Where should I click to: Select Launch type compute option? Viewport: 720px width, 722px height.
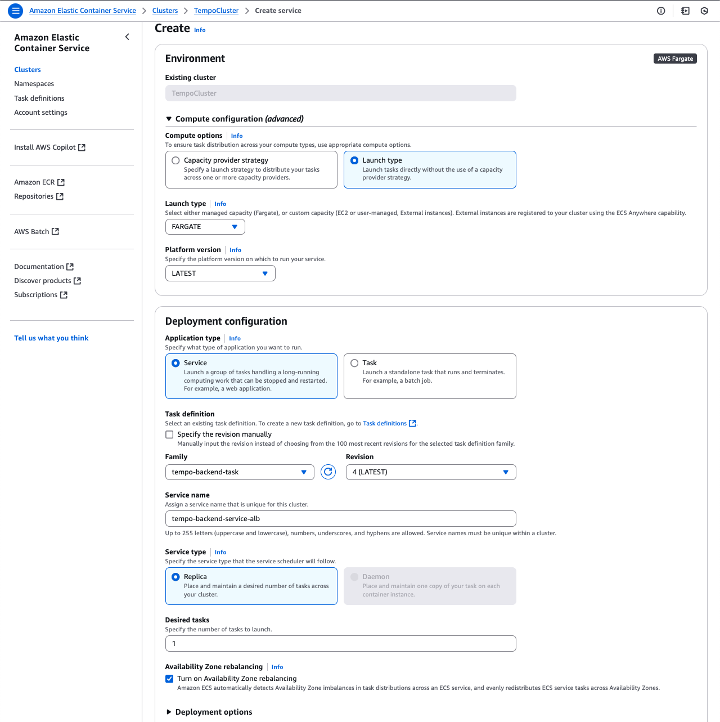[x=430, y=169]
